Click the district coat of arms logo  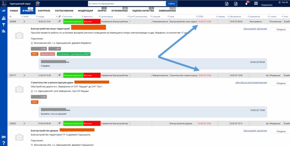coord(4,3)
